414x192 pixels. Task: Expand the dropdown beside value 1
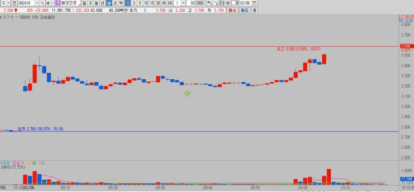[183, 3]
